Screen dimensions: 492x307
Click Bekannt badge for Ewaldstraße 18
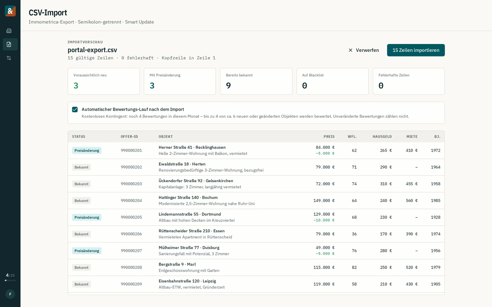81,167
